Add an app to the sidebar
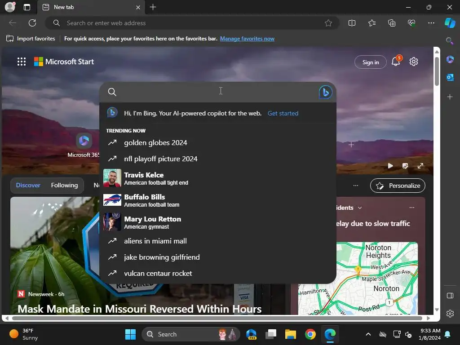 click(450, 97)
